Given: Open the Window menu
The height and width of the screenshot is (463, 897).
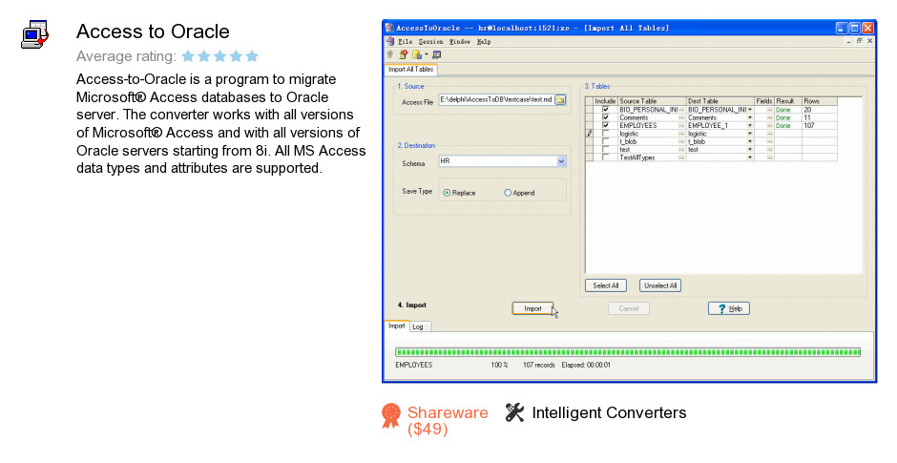Looking at the screenshot, I should tap(460, 41).
